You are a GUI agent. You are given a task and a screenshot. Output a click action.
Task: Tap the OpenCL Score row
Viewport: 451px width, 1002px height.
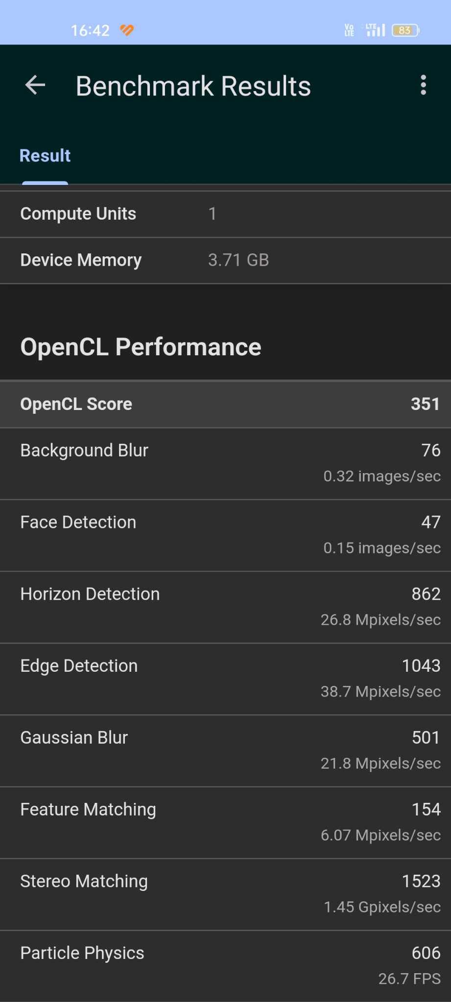tap(225, 404)
